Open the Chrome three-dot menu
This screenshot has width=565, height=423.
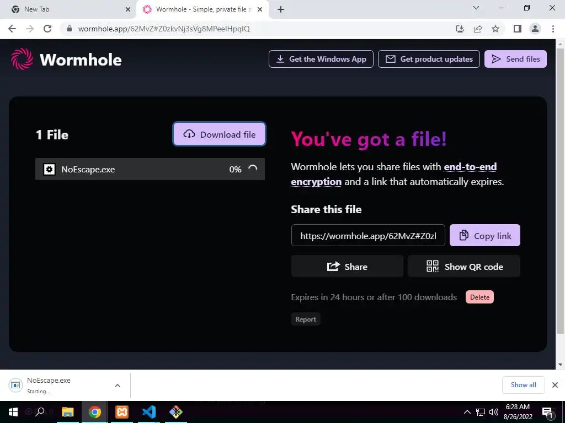pos(553,29)
